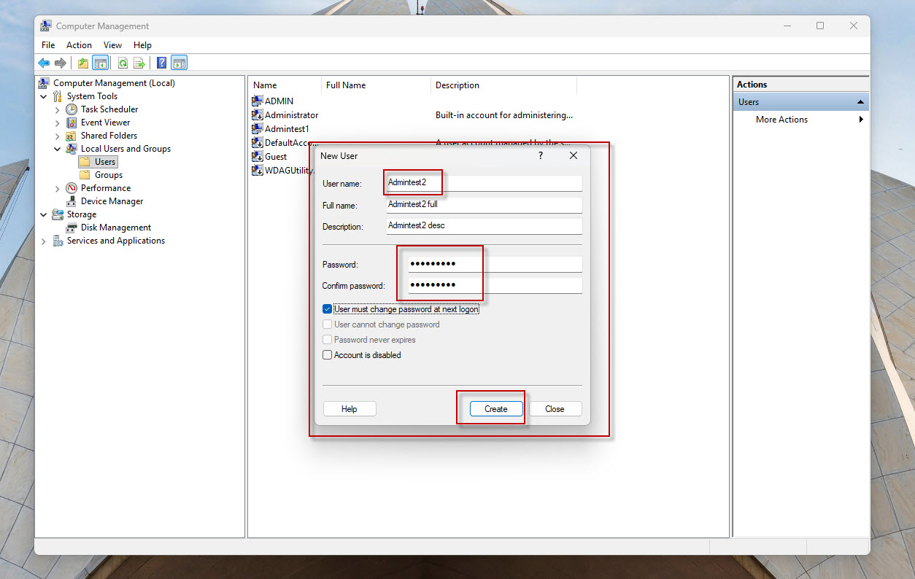Click the Refresh toolbar icon
Screen dimensions: 915x579
coord(123,63)
